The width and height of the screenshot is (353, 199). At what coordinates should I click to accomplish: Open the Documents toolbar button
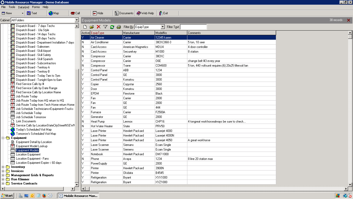124,13
